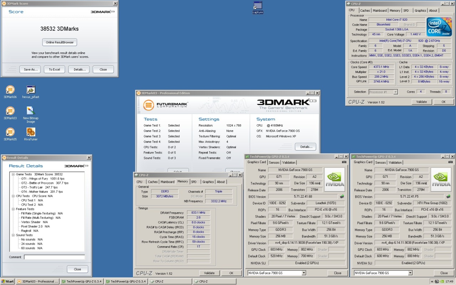Viewport: 456px width, 285px height.
Task: Close the 3DMark Score dialog via Close button
Action: pyautogui.click(x=103, y=69)
